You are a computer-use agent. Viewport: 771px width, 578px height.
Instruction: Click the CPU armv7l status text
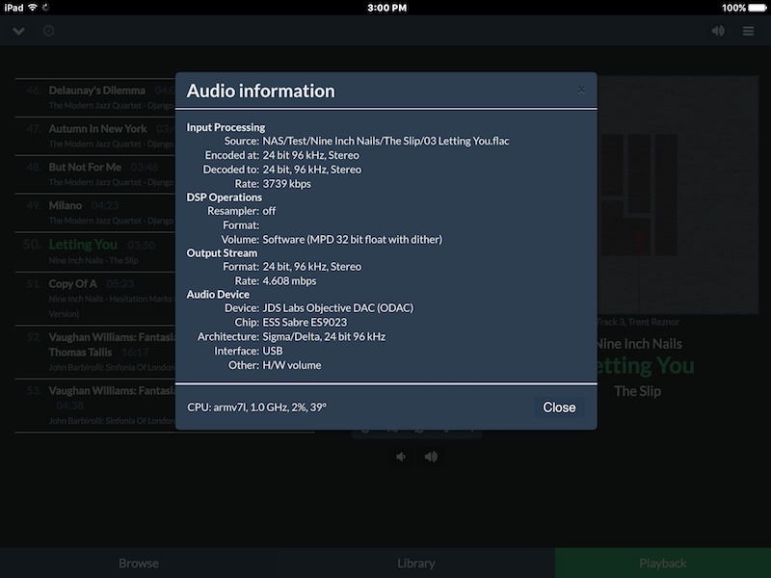(256, 407)
